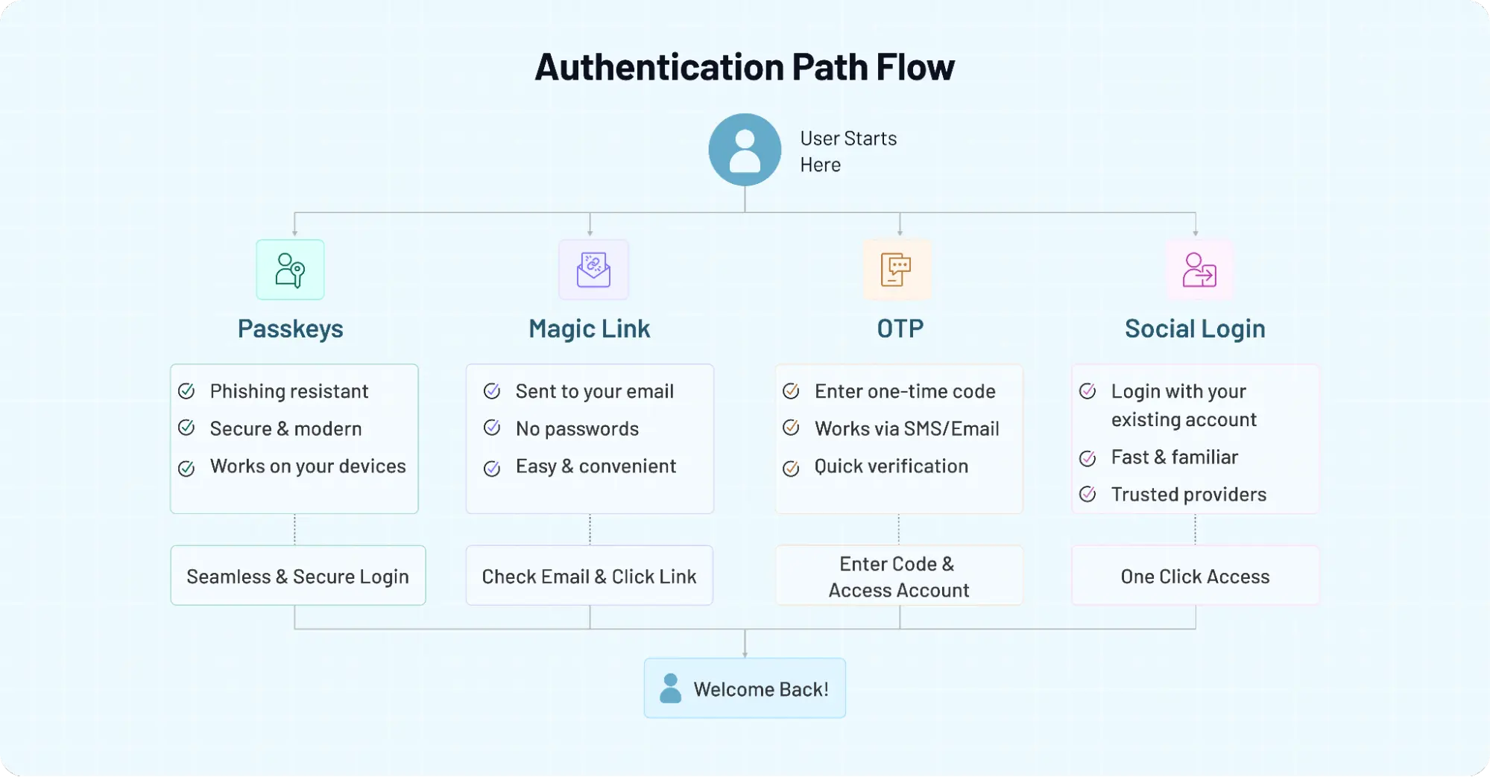Click the No passwords text
The width and height of the screenshot is (1490, 777).
click(x=577, y=428)
